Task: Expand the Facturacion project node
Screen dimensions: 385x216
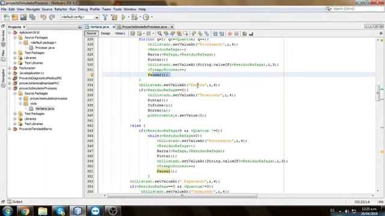Action: click(x=10, y=68)
